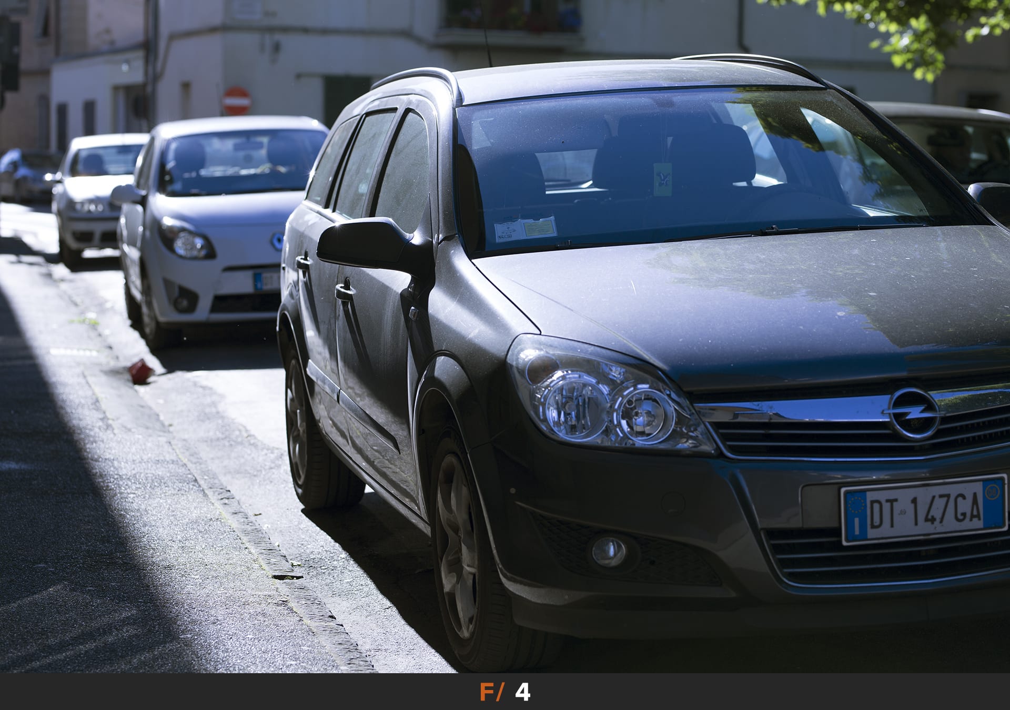The height and width of the screenshot is (710, 1010).
Task: Click the DT 147GA license plate
Action: click(x=924, y=509)
